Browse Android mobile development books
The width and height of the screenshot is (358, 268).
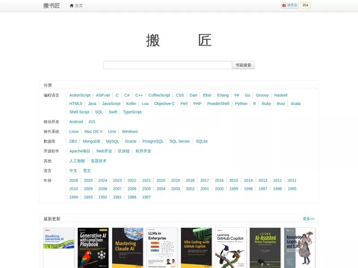tap(76, 121)
